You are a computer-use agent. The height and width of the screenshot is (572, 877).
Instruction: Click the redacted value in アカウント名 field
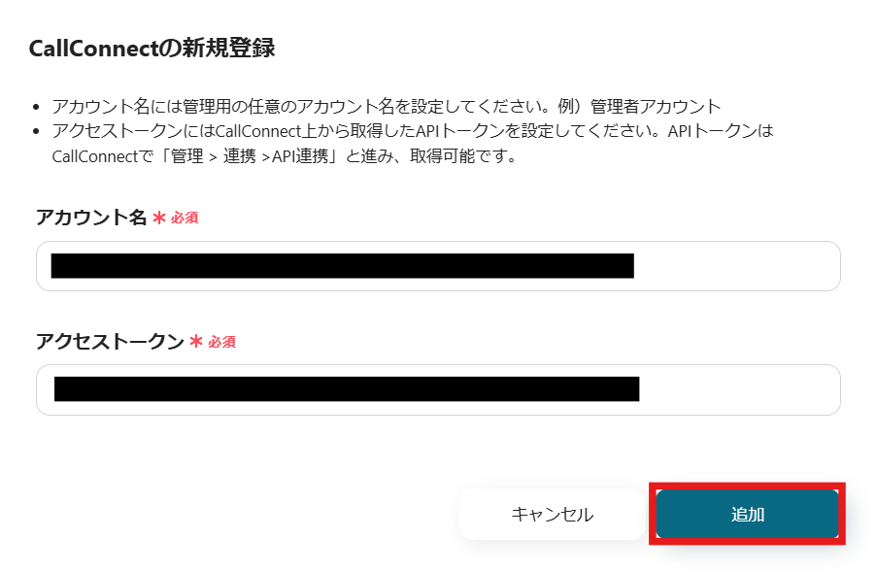coord(342,266)
